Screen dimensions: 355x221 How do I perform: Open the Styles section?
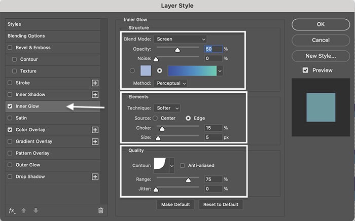pyautogui.click(x=53, y=24)
